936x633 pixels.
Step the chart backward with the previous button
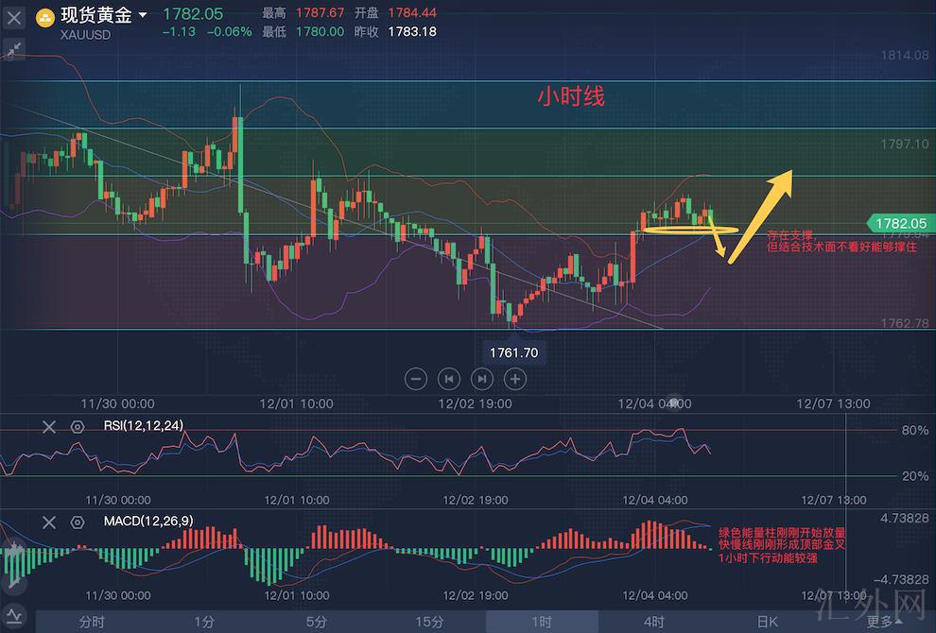click(449, 379)
